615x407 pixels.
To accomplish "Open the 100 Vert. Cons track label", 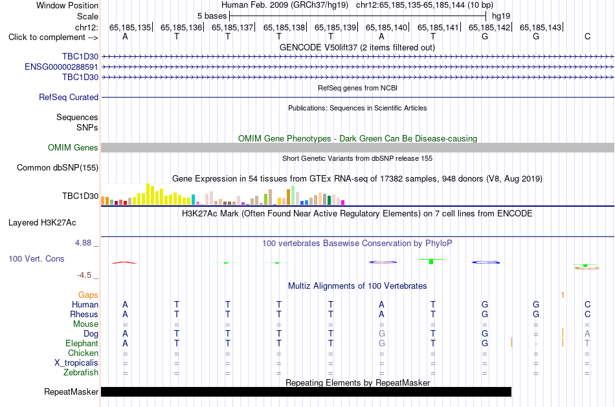I will [x=36, y=258].
